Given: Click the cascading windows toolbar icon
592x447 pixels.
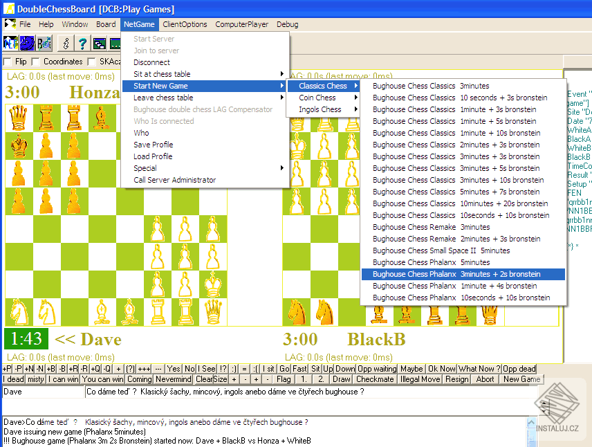Looking at the screenshot, I should point(99,44).
